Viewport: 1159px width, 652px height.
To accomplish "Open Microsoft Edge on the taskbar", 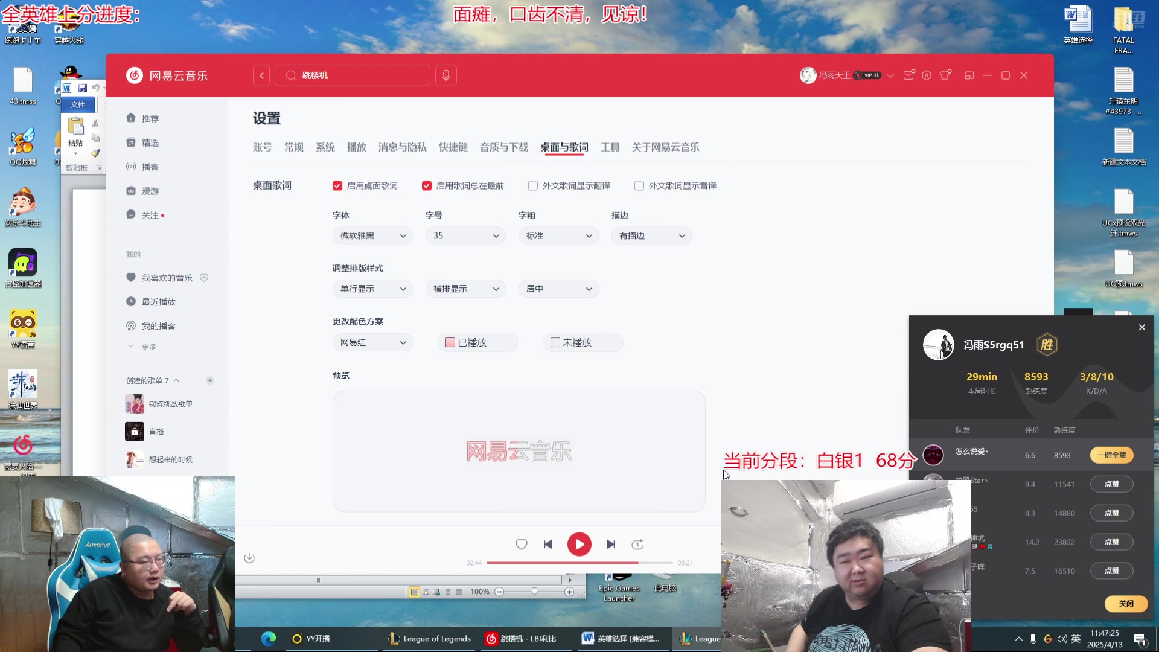I will [269, 638].
